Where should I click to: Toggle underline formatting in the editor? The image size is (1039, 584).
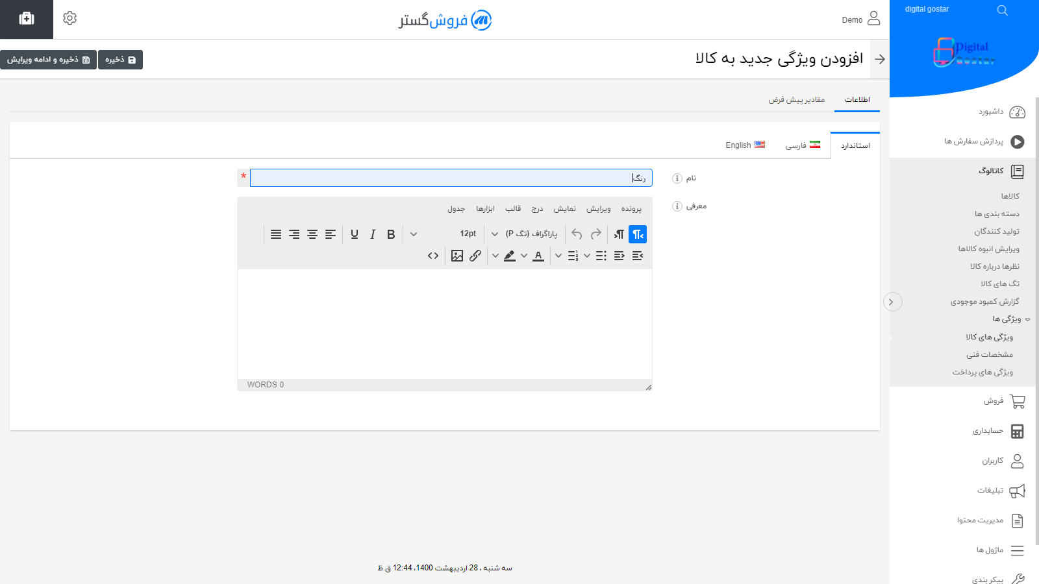(x=354, y=234)
